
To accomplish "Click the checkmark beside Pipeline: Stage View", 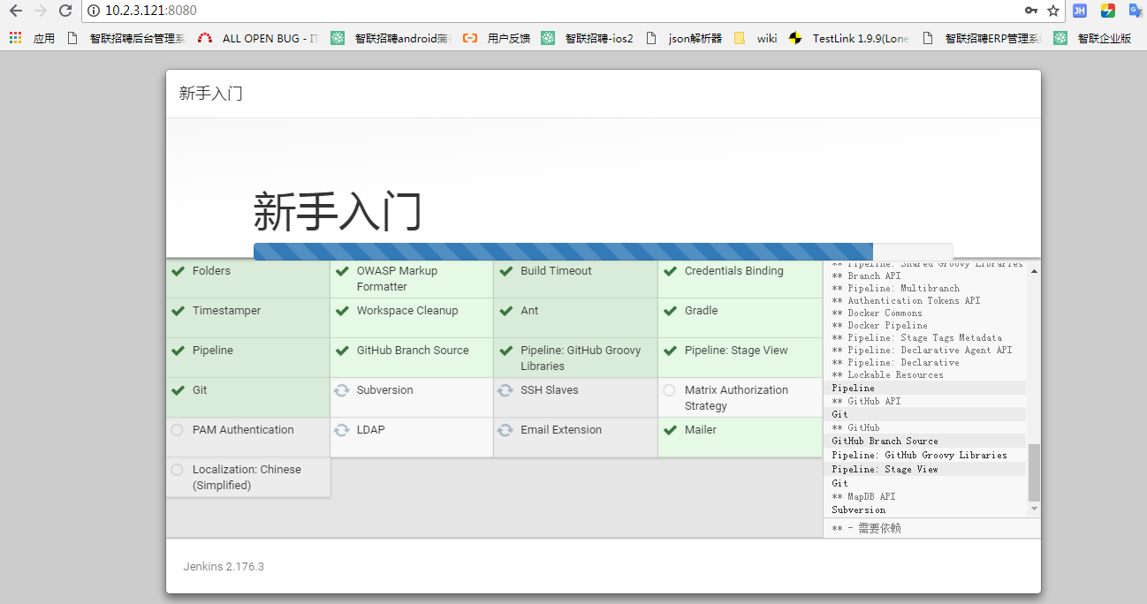I will click(x=670, y=351).
